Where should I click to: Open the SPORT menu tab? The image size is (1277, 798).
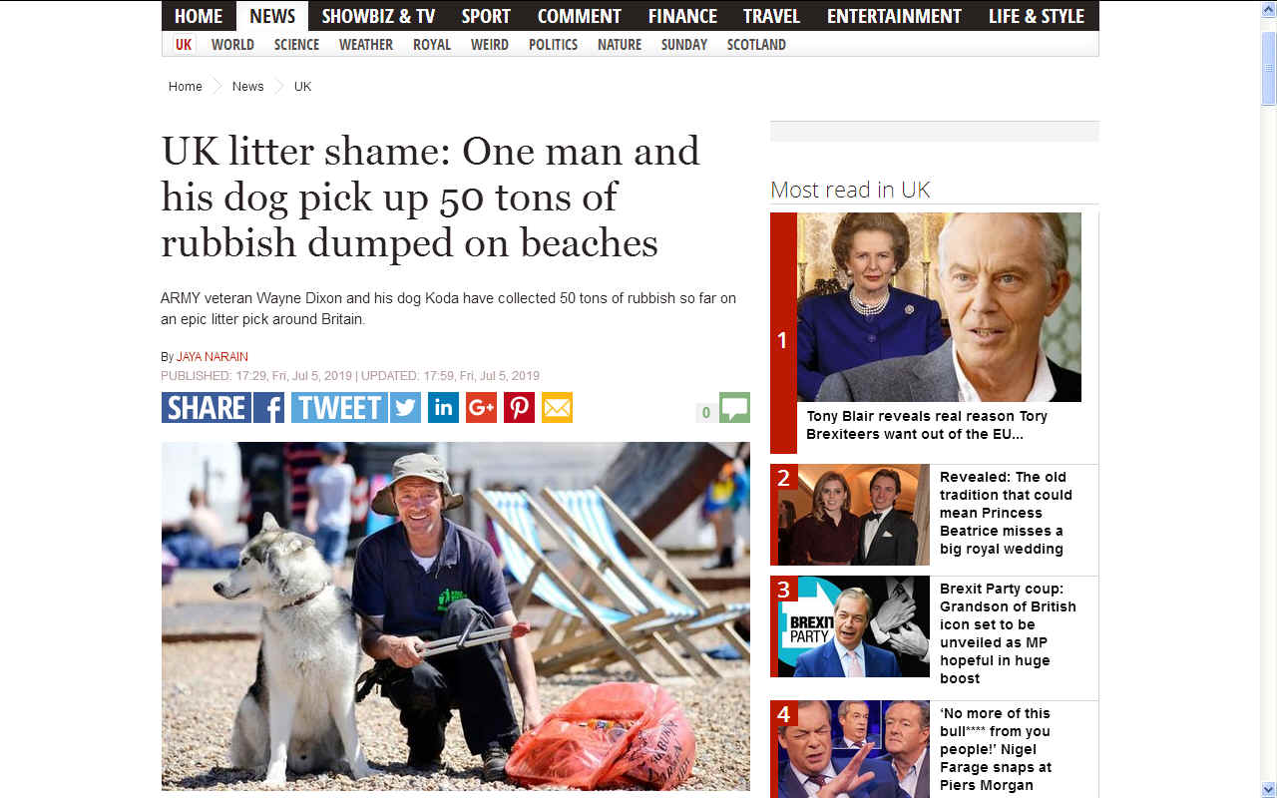(486, 16)
